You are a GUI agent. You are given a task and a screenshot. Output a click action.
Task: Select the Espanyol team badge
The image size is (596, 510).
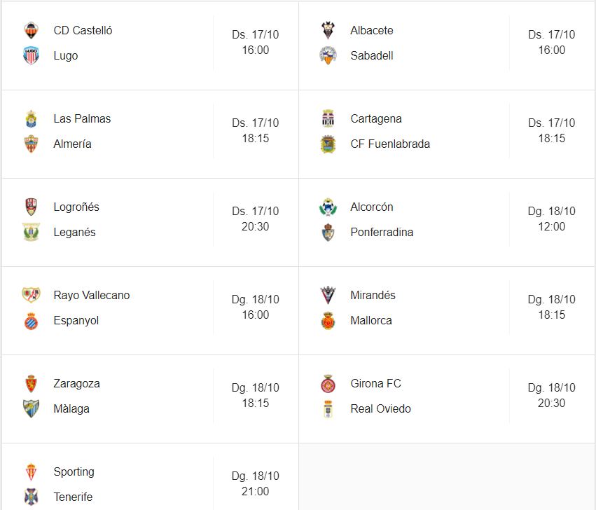[x=31, y=321]
